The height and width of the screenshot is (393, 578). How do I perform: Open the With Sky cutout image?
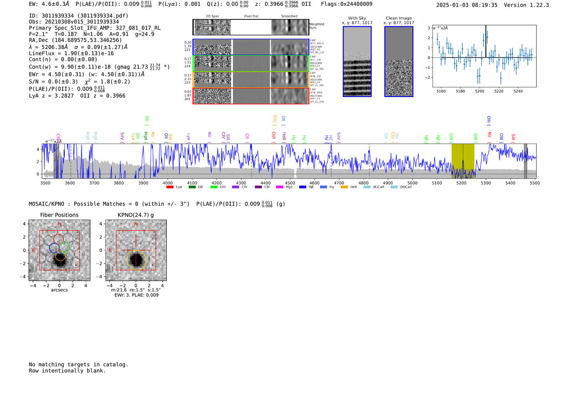pyautogui.click(x=357, y=61)
